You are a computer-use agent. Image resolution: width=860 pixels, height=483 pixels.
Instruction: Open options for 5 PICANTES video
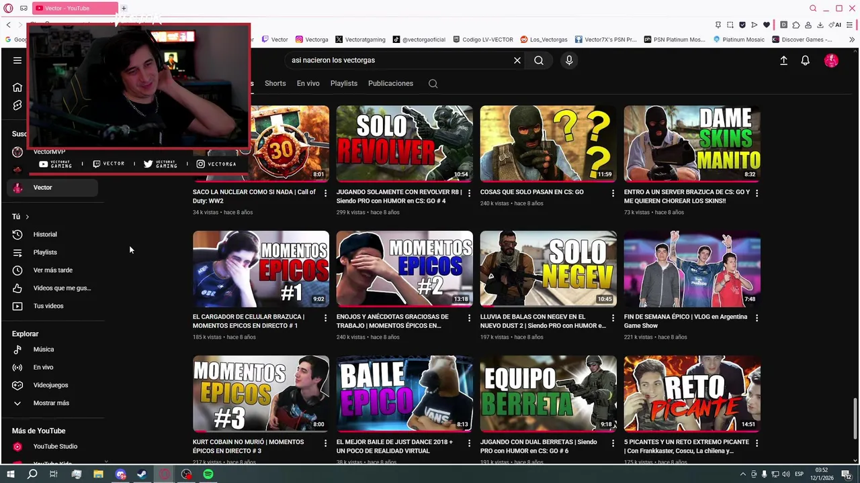757,443
